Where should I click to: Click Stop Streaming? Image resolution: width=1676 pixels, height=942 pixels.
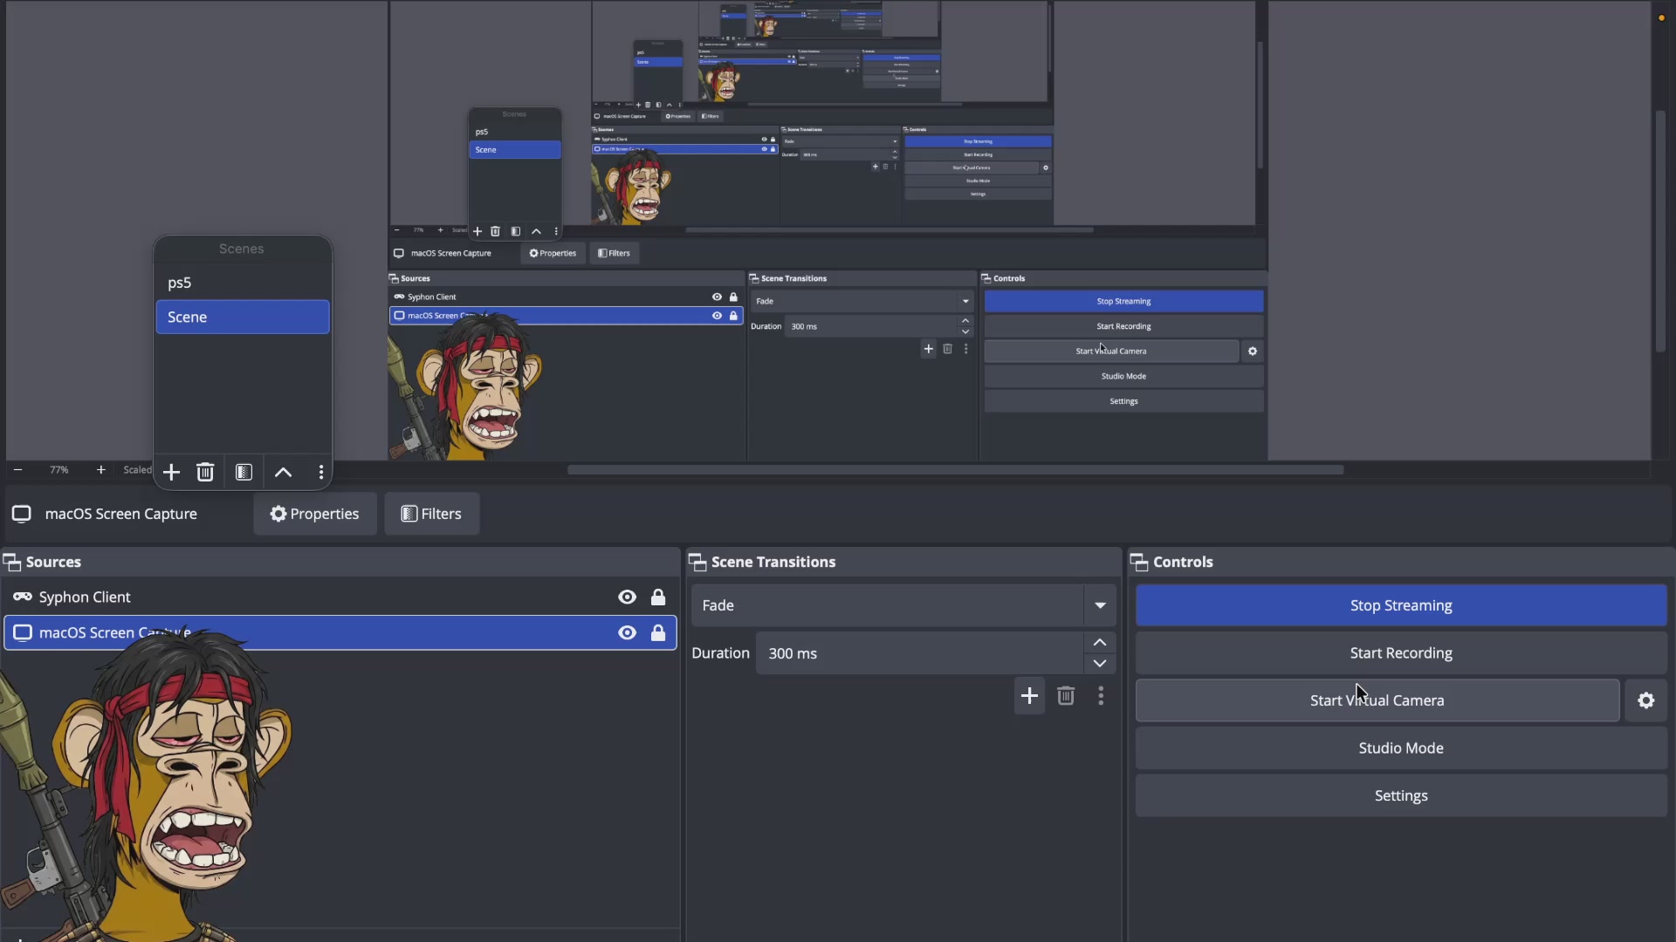coord(1401,605)
